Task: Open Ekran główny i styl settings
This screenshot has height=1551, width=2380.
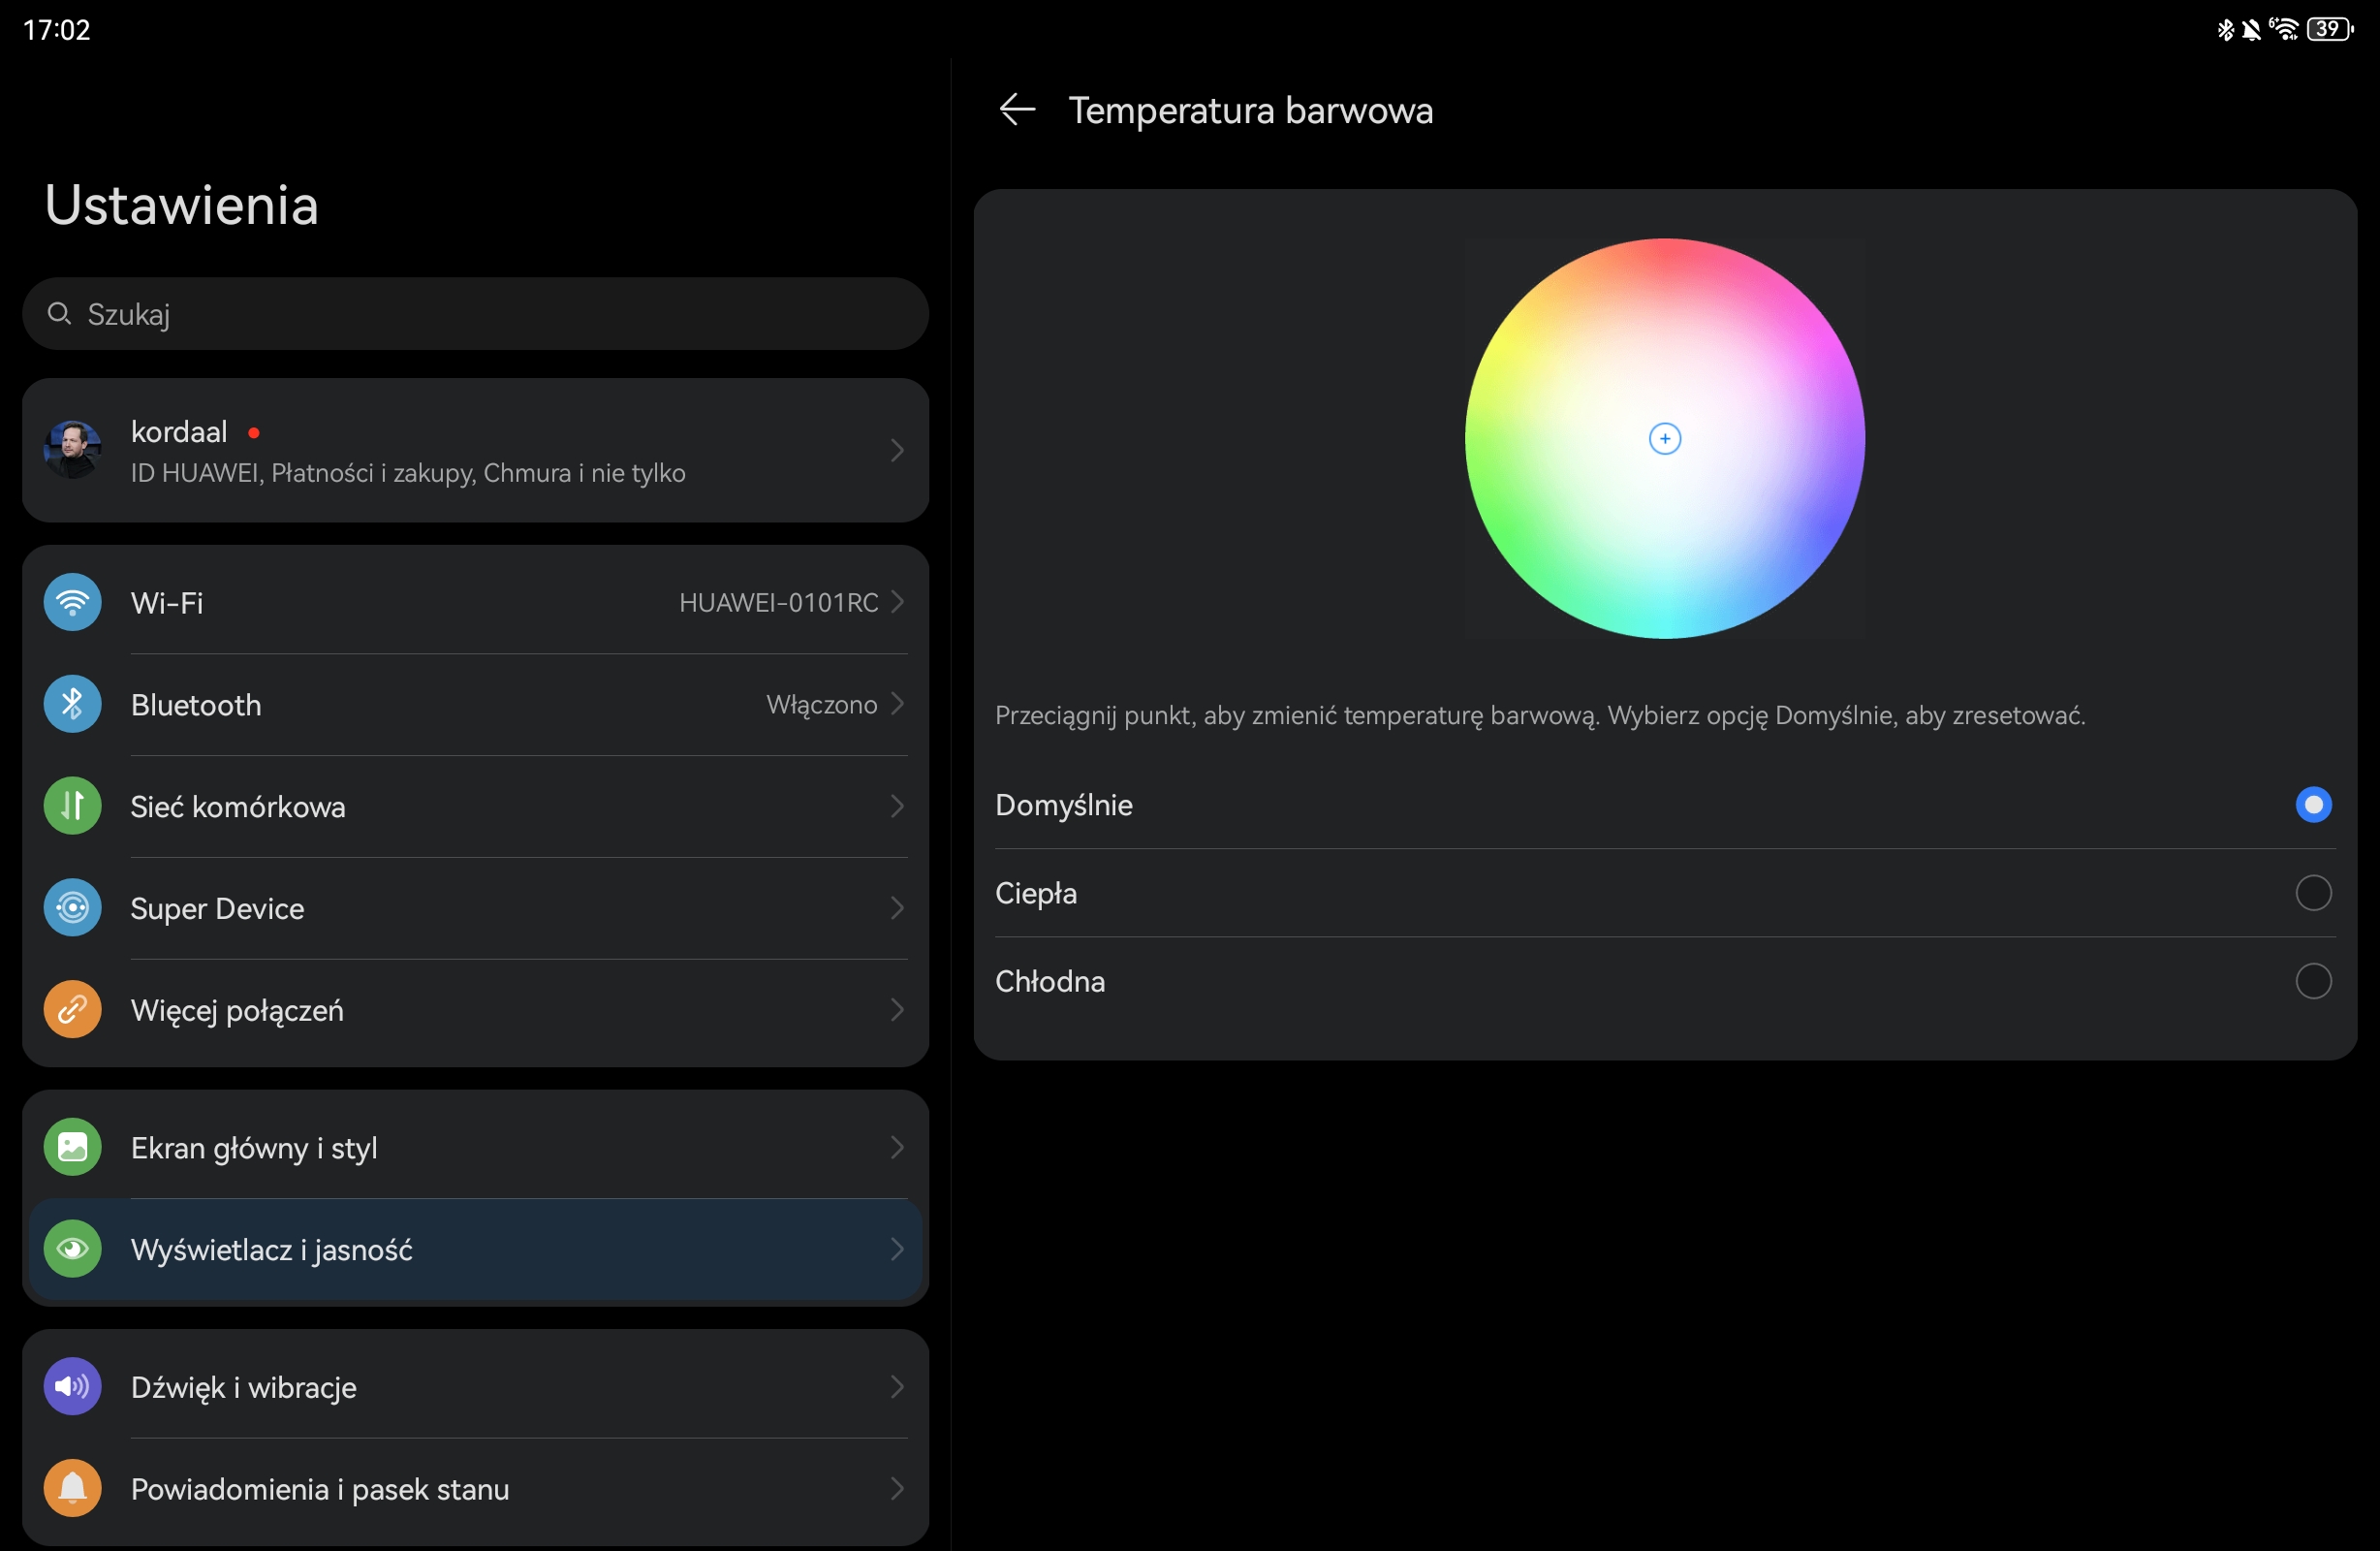Action: tap(475, 1147)
